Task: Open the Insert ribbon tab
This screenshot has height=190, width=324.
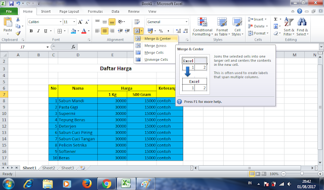Action: click(46, 11)
